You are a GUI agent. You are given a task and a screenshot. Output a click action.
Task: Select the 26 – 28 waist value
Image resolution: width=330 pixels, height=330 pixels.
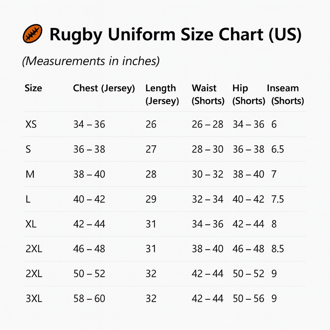click(208, 124)
